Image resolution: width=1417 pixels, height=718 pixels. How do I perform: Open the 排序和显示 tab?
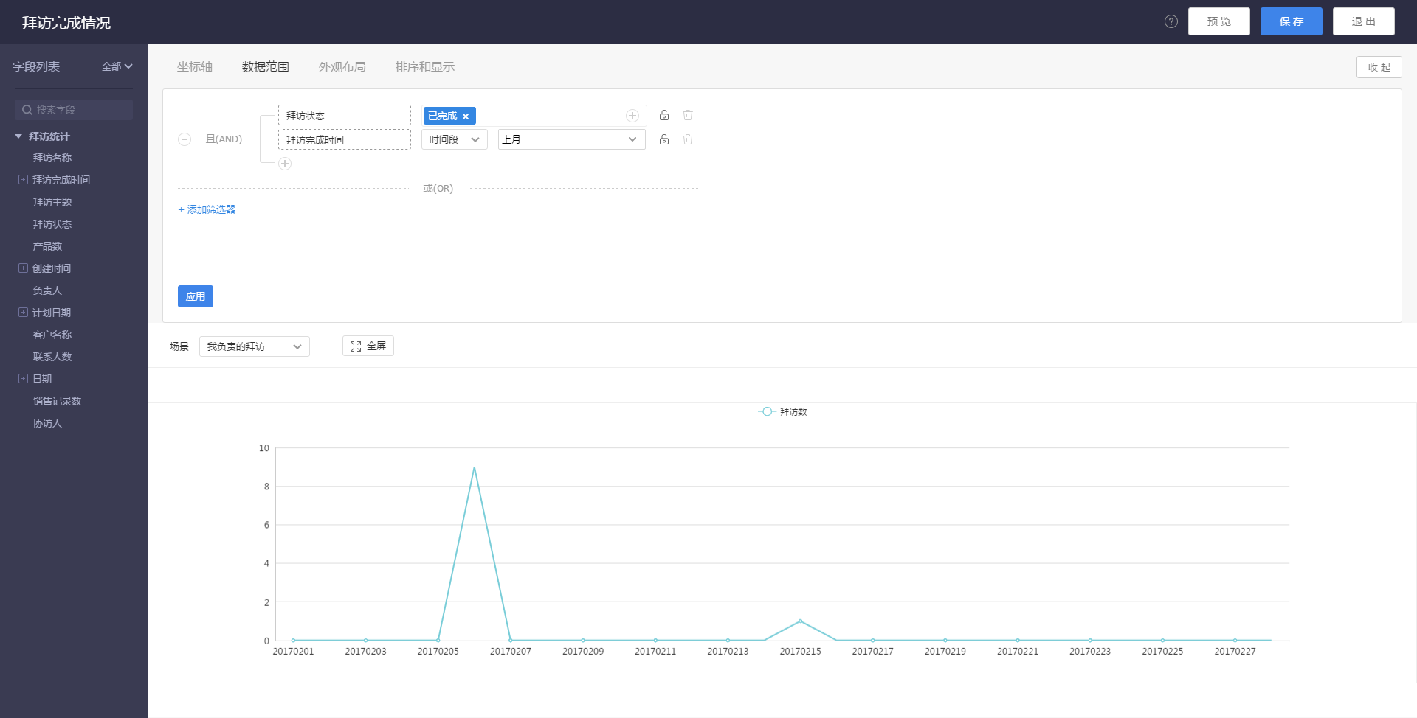click(x=425, y=67)
